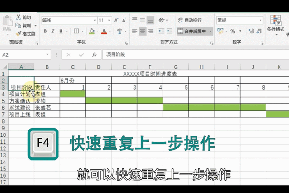Click the Increase Indent icon
The image size is (289, 193).
click(169, 31)
